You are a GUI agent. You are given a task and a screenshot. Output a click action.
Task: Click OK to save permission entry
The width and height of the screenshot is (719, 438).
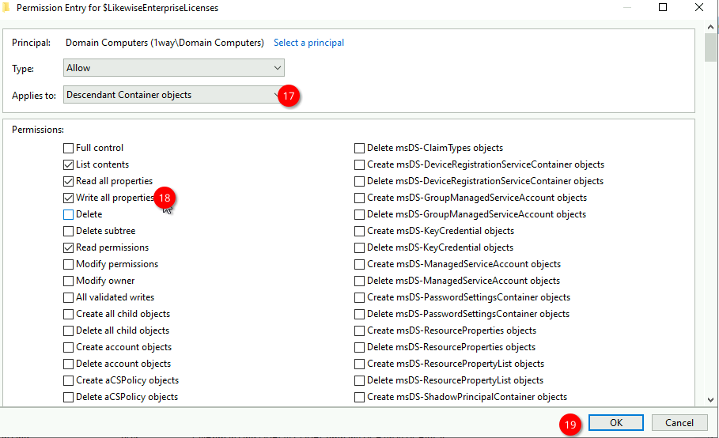[x=616, y=422]
